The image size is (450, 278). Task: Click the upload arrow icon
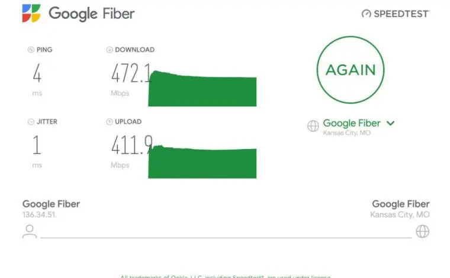[110, 121]
